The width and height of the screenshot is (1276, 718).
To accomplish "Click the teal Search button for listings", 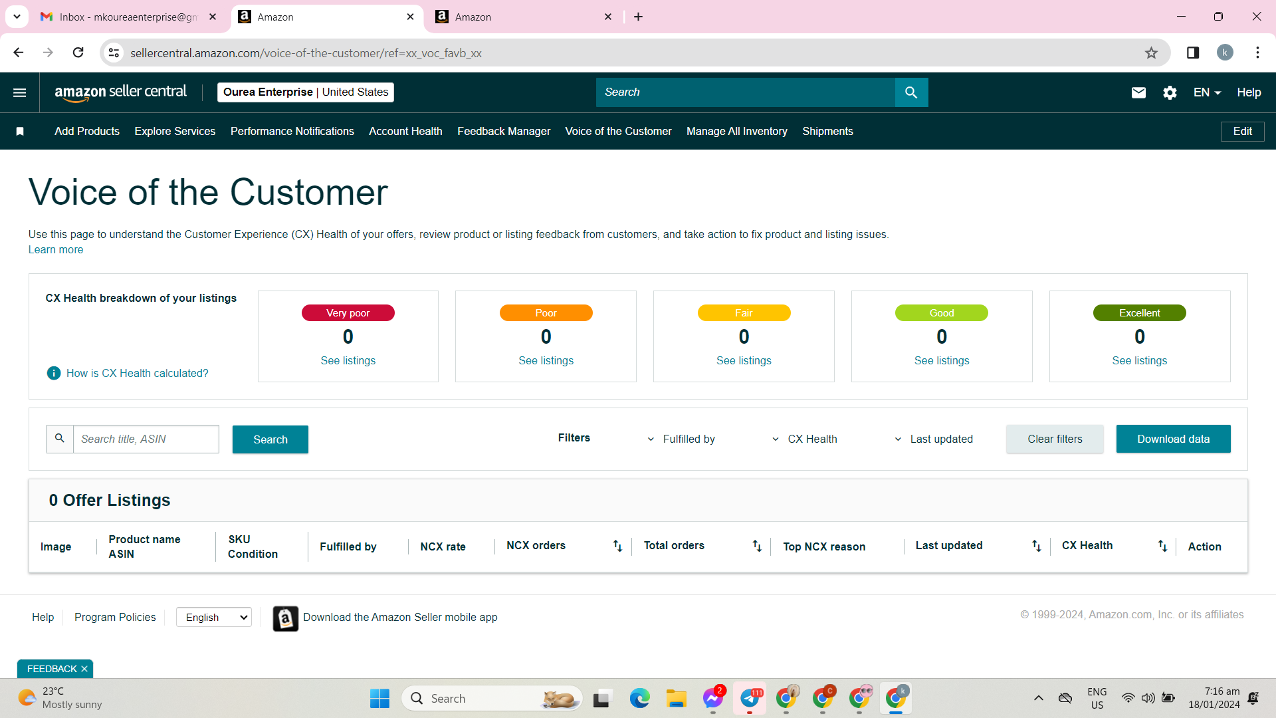I will click(x=270, y=439).
